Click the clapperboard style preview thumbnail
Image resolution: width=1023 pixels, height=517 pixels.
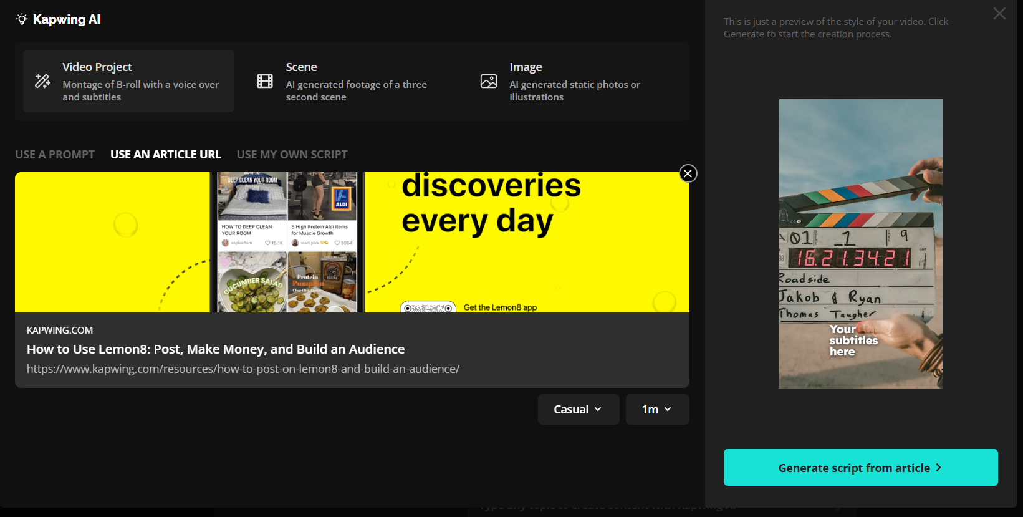point(860,243)
